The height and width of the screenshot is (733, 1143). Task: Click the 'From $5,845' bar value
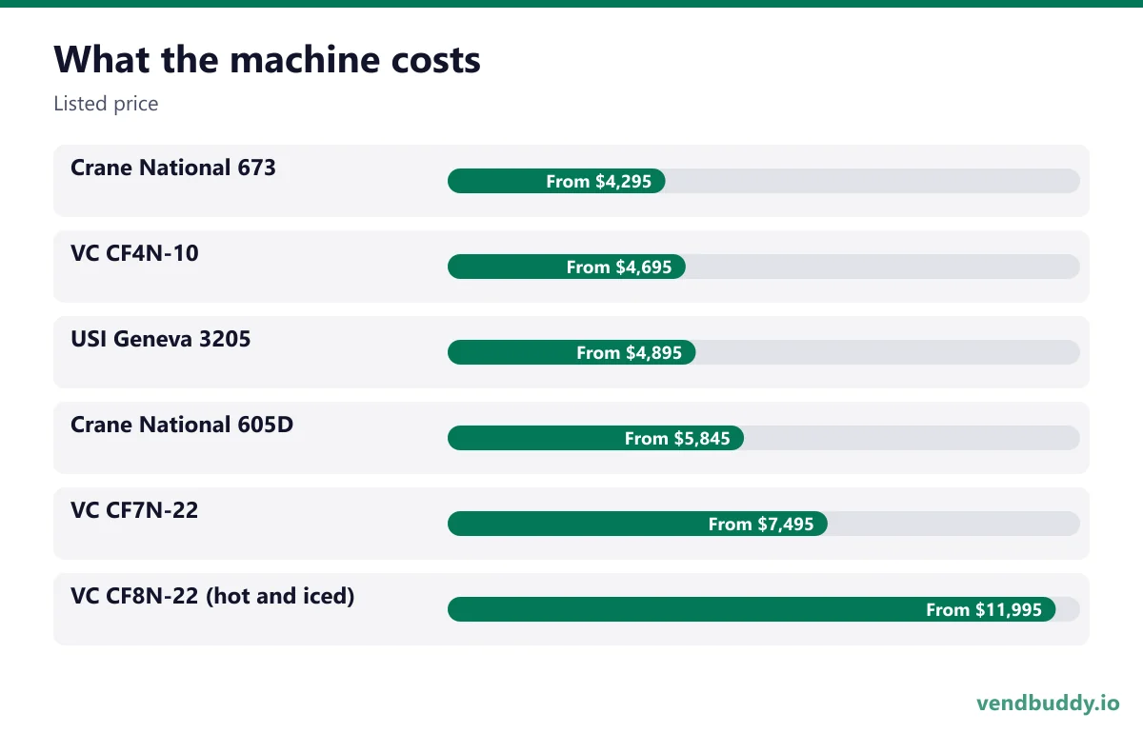677,438
